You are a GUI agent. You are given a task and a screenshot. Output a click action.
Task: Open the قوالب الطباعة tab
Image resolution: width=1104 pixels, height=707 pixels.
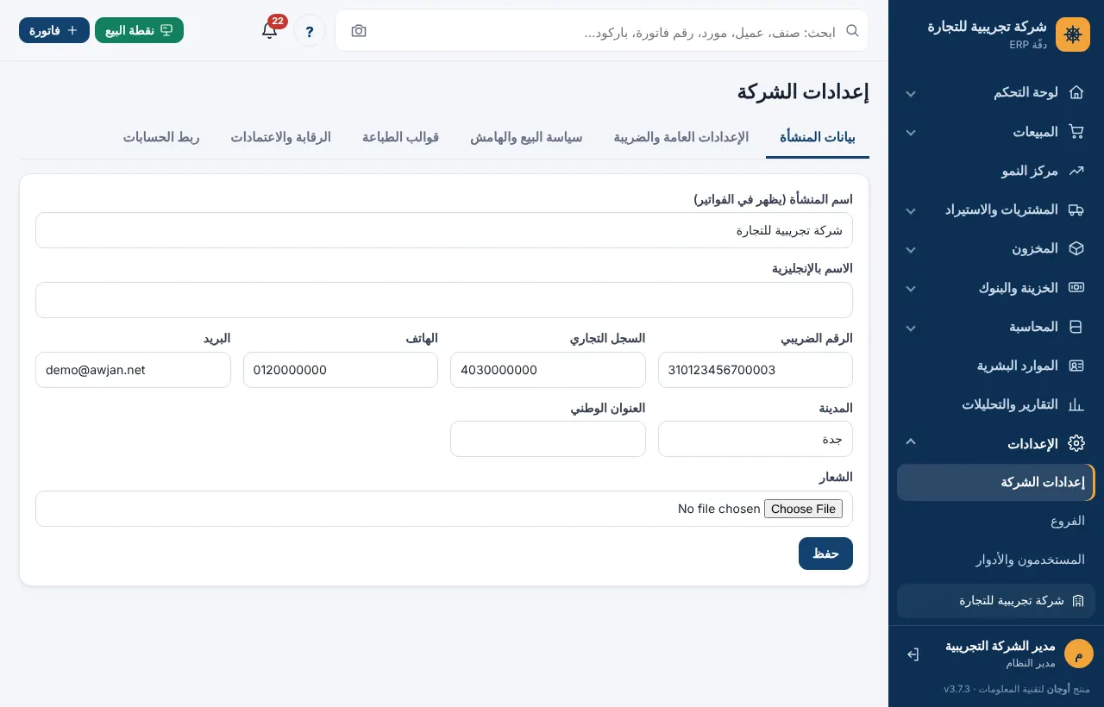pyautogui.click(x=401, y=137)
